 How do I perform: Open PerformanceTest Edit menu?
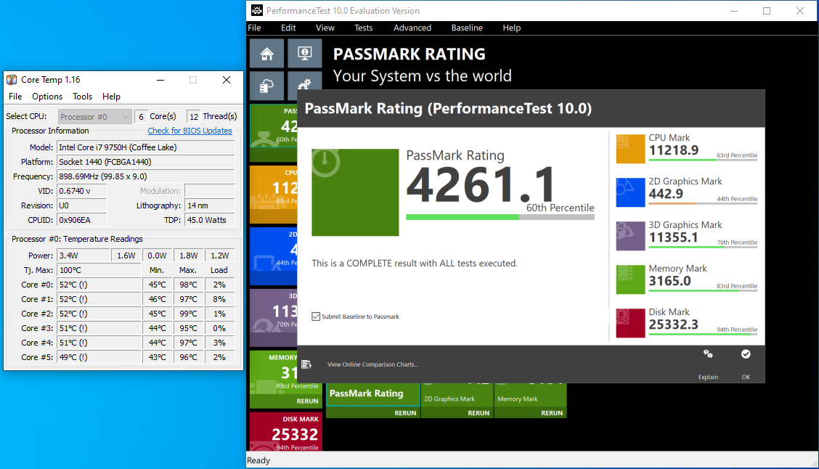tap(288, 28)
